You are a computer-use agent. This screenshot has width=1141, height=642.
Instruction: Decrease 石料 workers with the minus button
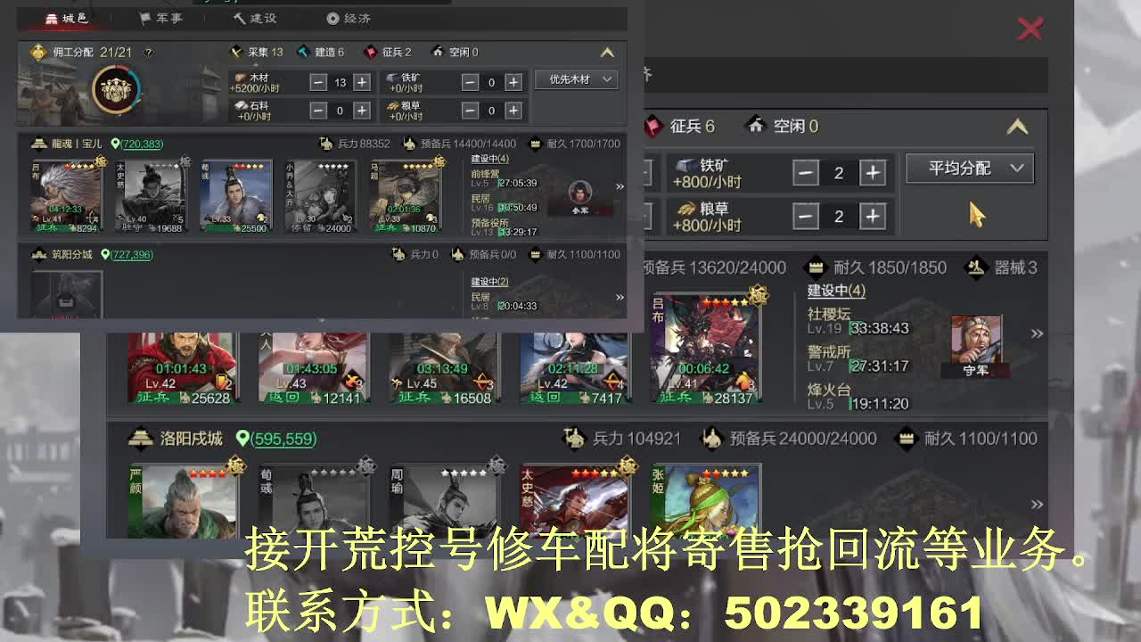(318, 111)
